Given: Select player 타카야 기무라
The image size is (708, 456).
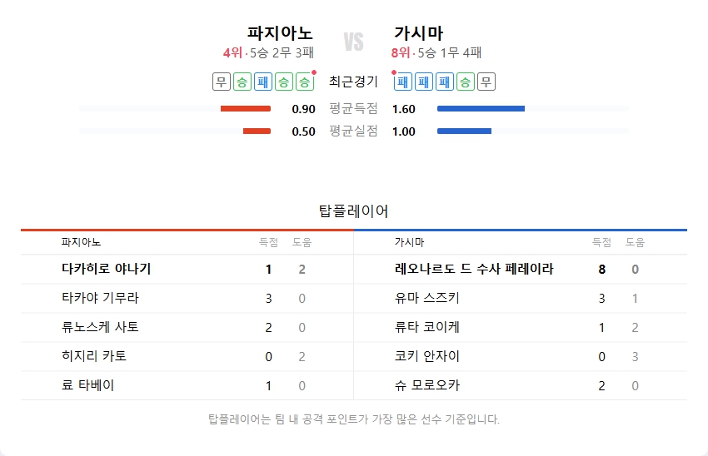Looking at the screenshot, I should pyautogui.click(x=100, y=298).
